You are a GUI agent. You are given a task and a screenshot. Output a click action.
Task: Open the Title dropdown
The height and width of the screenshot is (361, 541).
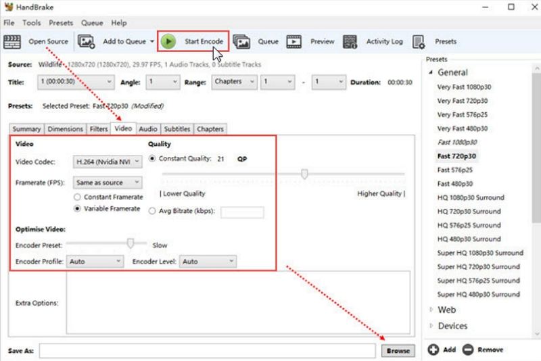[x=76, y=82]
